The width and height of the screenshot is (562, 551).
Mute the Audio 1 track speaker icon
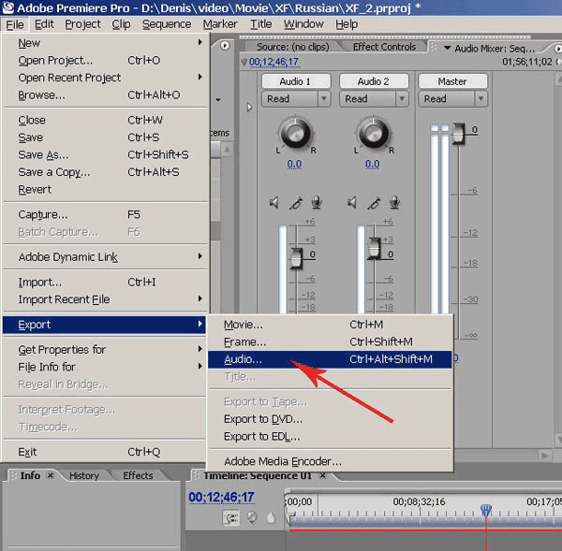pos(274,203)
